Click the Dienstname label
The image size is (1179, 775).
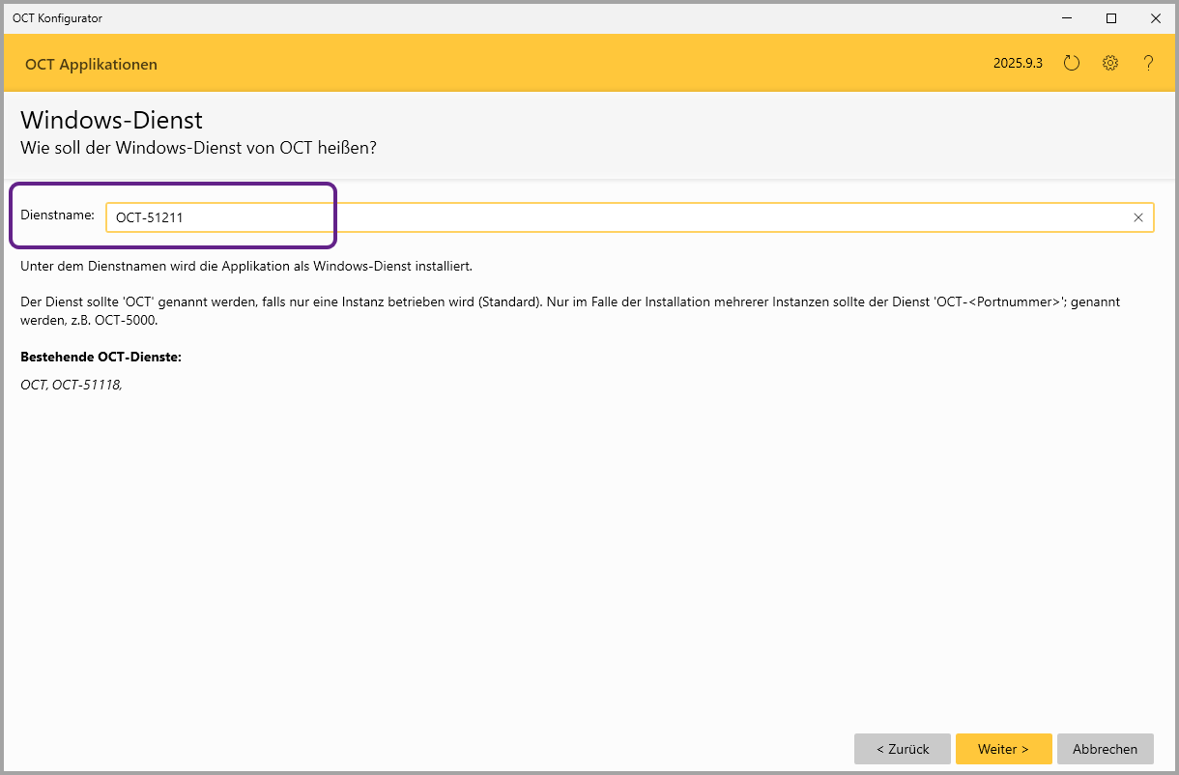pyautogui.click(x=57, y=215)
